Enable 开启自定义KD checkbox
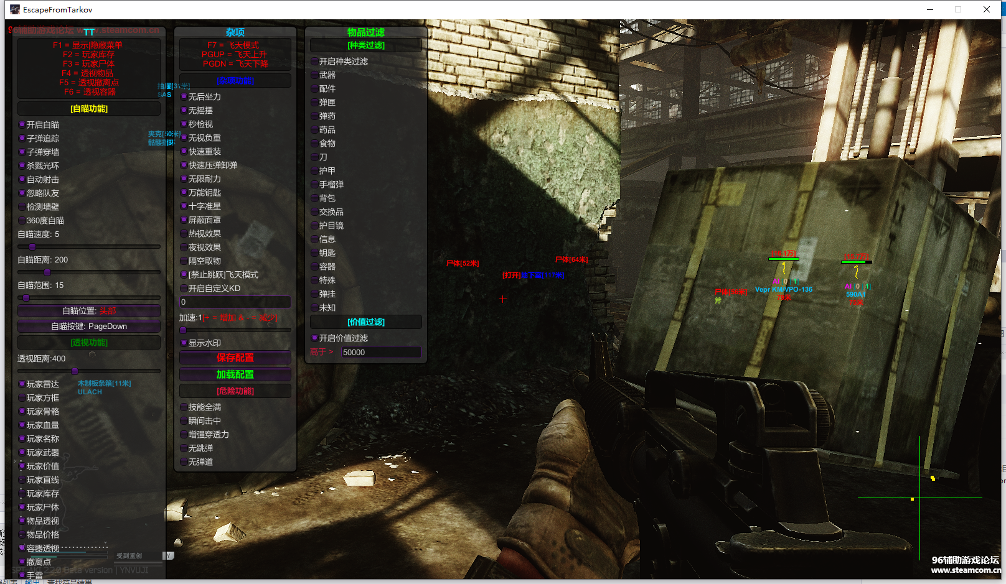 click(184, 288)
